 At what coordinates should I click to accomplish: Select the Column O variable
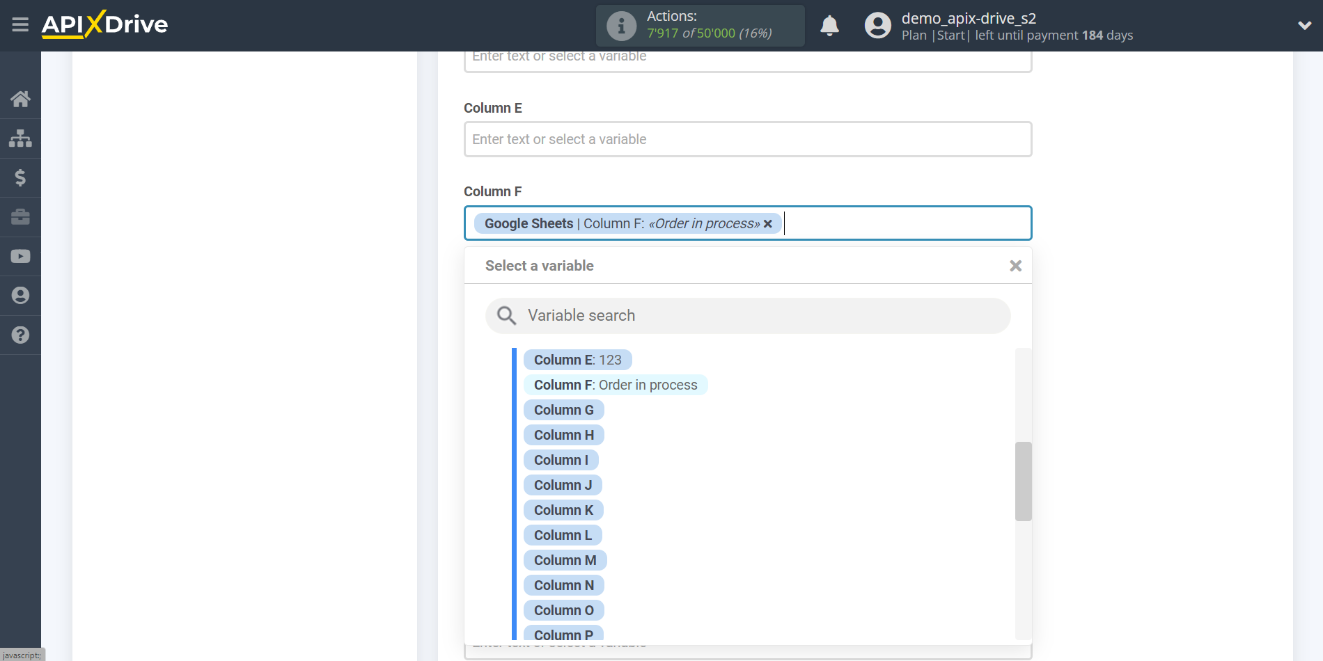click(x=563, y=610)
